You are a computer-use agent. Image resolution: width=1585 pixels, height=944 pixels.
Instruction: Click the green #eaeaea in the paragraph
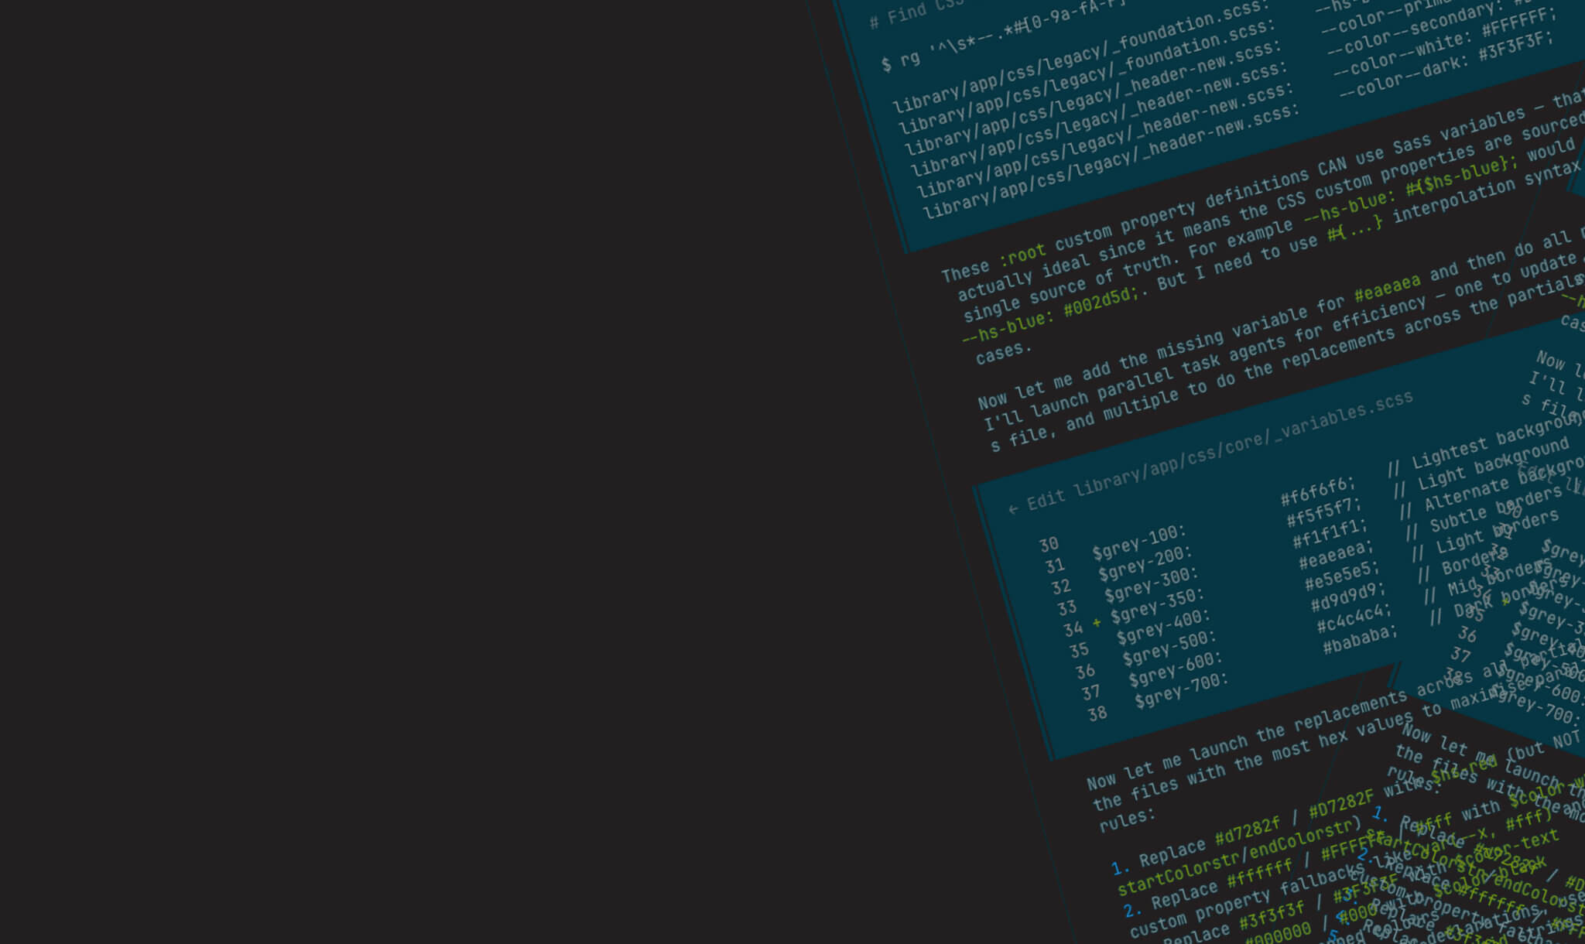point(1387,288)
